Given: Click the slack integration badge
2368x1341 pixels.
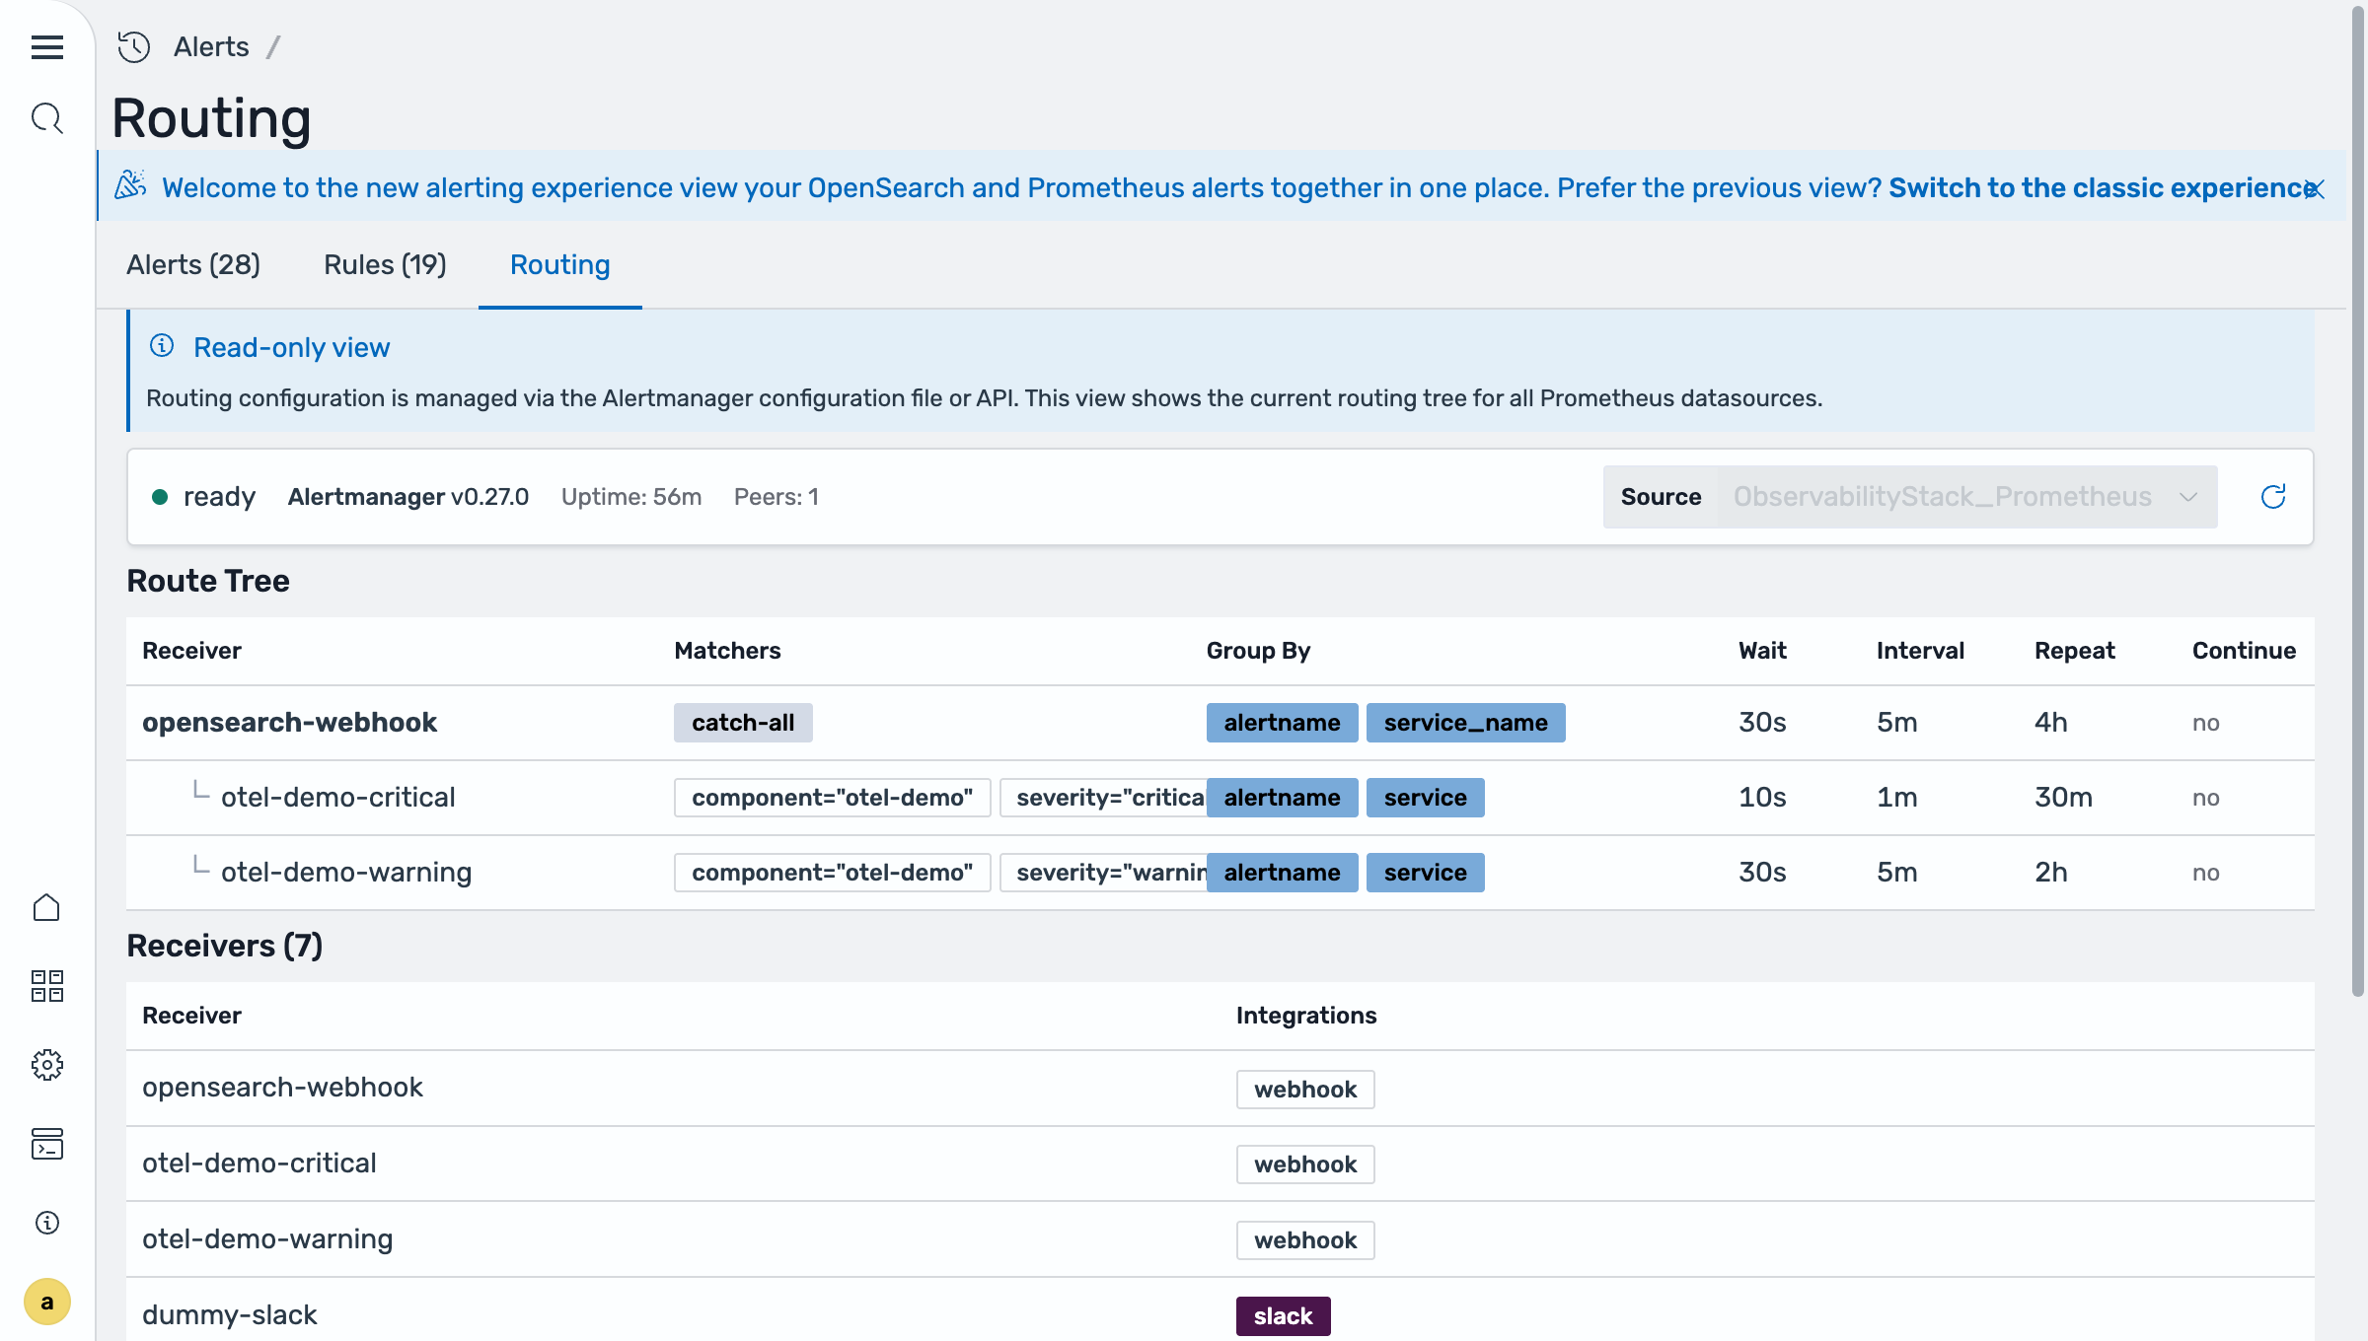Looking at the screenshot, I should point(1283,1316).
